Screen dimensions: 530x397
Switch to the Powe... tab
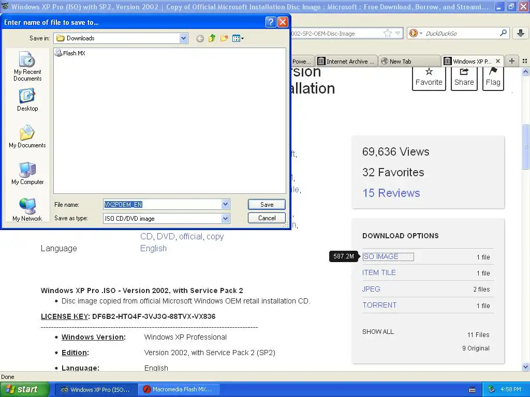pyautogui.click(x=302, y=62)
